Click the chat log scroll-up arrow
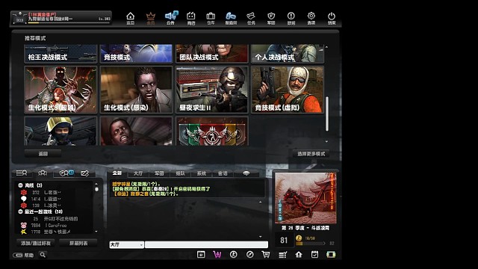 point(260,202)
